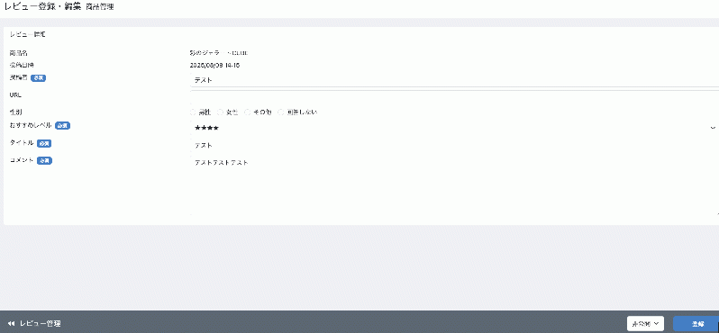Click the レビュー情報 section header
This screenshot has height=333, width=719.
point(28,34)
